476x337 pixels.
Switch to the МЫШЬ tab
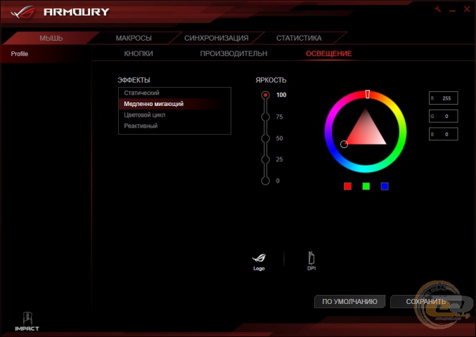pyautogui.click(x=51, y=38)
